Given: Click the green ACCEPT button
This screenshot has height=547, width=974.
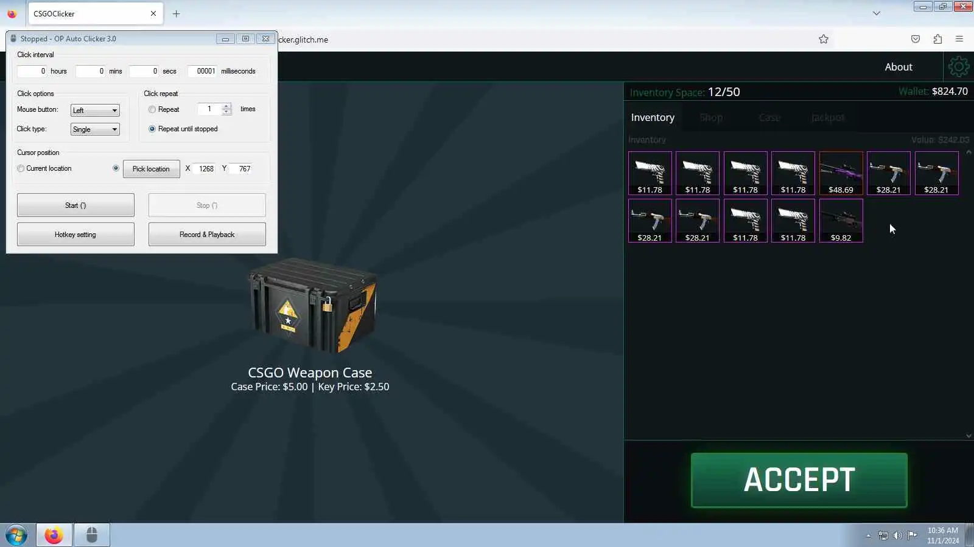Looking at the screenshot, I should [x=799, y=480].
